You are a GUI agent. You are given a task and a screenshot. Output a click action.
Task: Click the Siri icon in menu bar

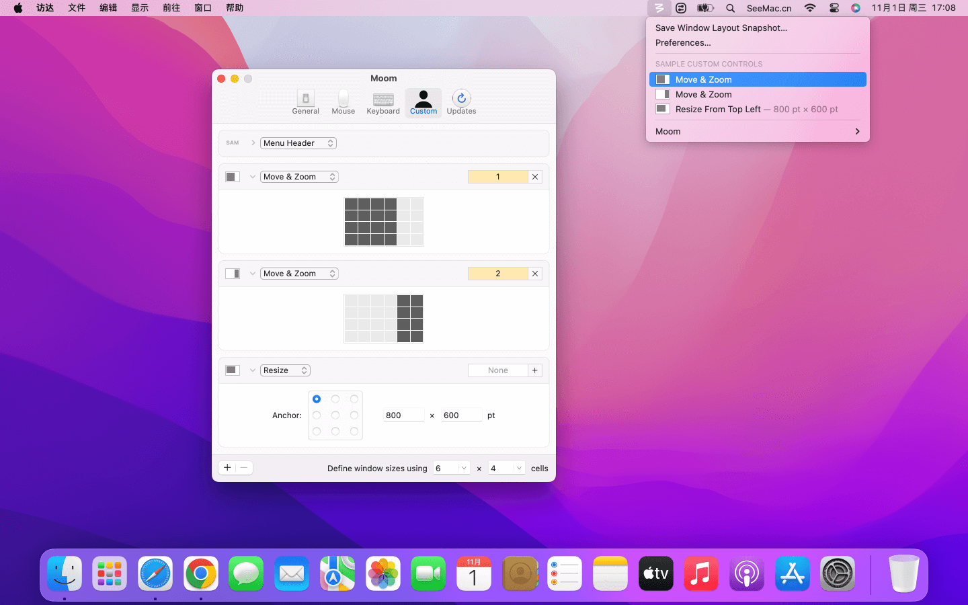[x=855, y=8]
